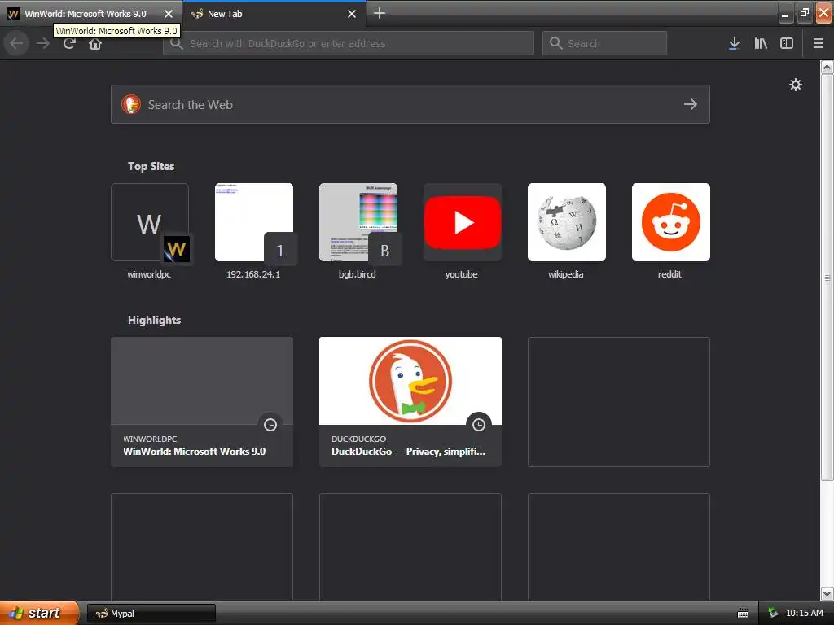Open the hamburger application menu

819,43
